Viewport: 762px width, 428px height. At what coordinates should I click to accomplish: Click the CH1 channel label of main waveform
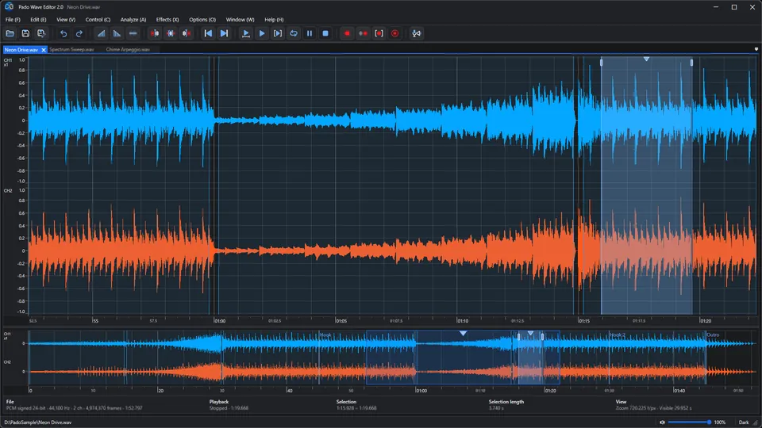[8, 60]
